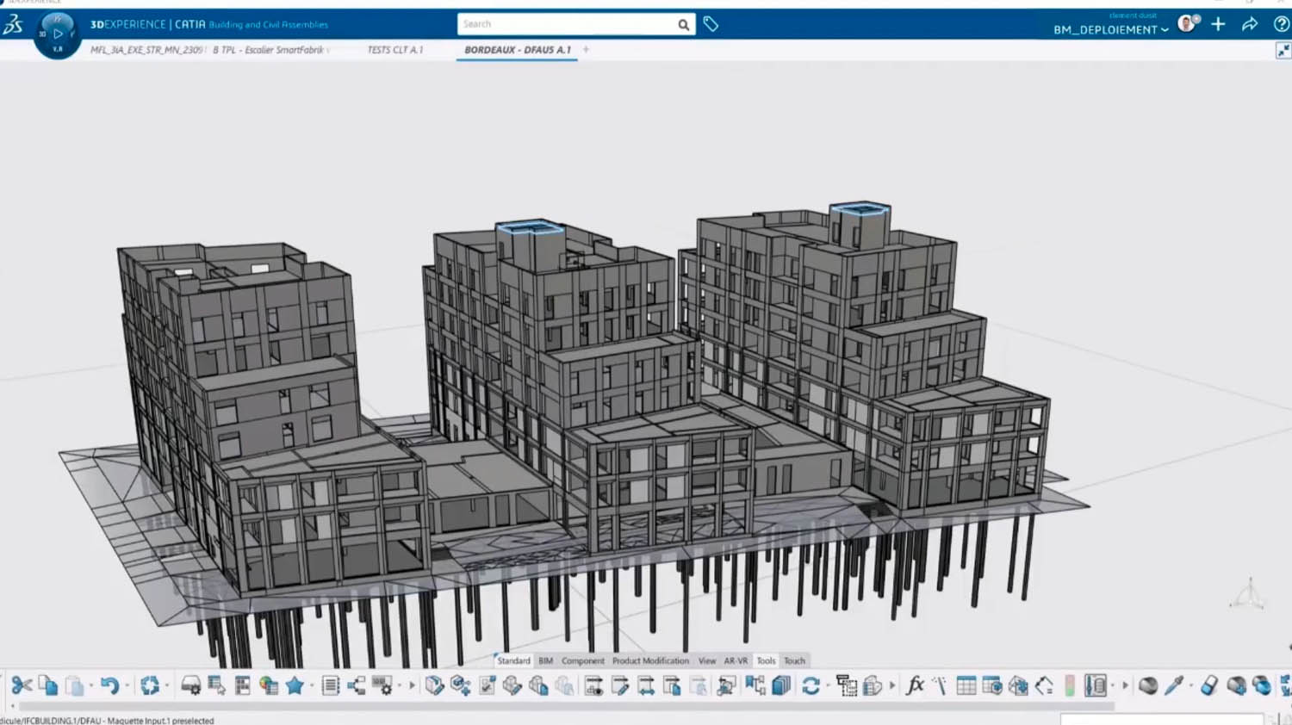
Task: Select the eraser tool icon
Action: point(1209,685)
